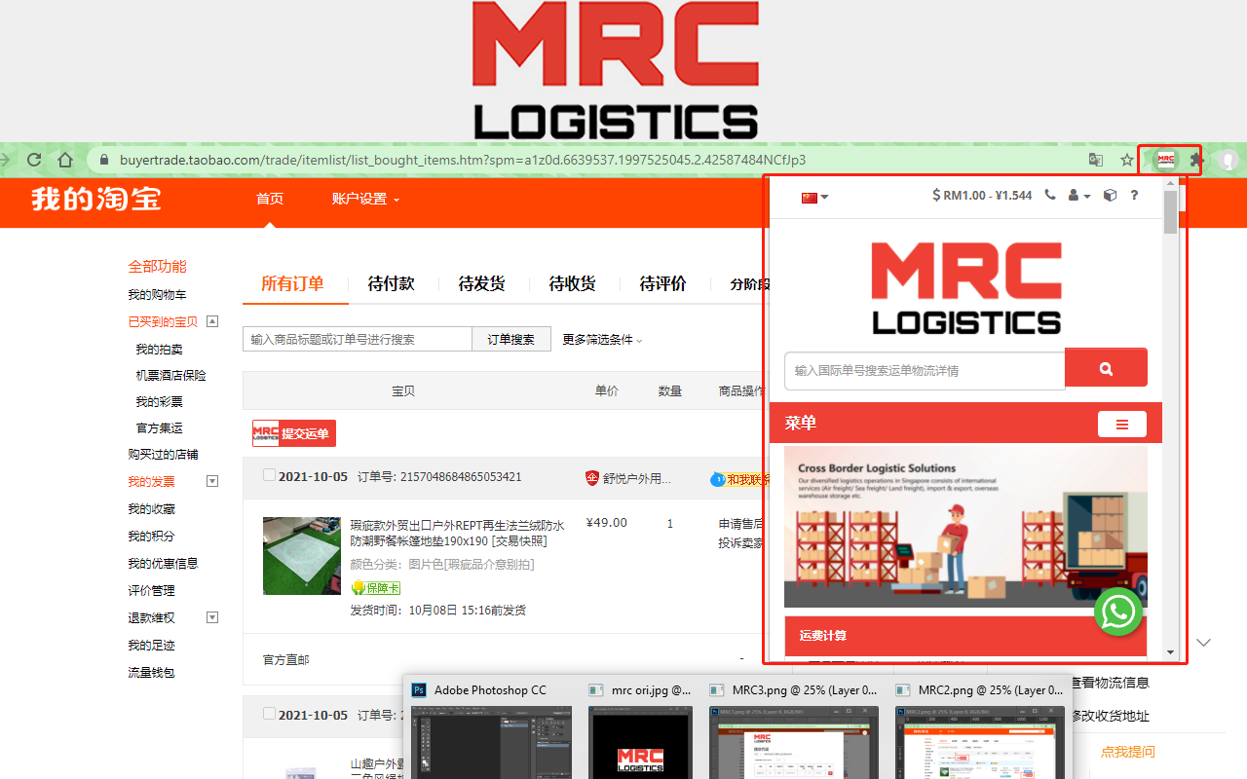Open 我的足迹 in sidebar
Viewport: 1247px width, 779px height.
click(x=151, y=645)
